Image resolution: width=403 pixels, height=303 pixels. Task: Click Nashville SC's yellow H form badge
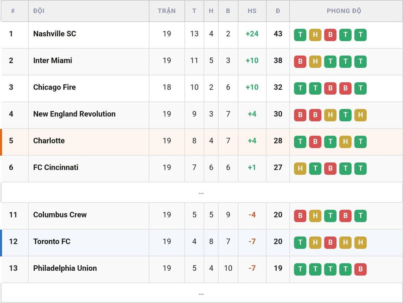(315, 35)
